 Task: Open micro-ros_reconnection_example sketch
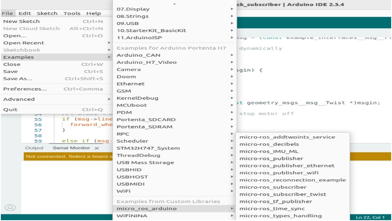point(292,180)
